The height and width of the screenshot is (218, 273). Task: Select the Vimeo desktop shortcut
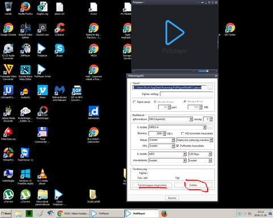(x=43, y=92)
